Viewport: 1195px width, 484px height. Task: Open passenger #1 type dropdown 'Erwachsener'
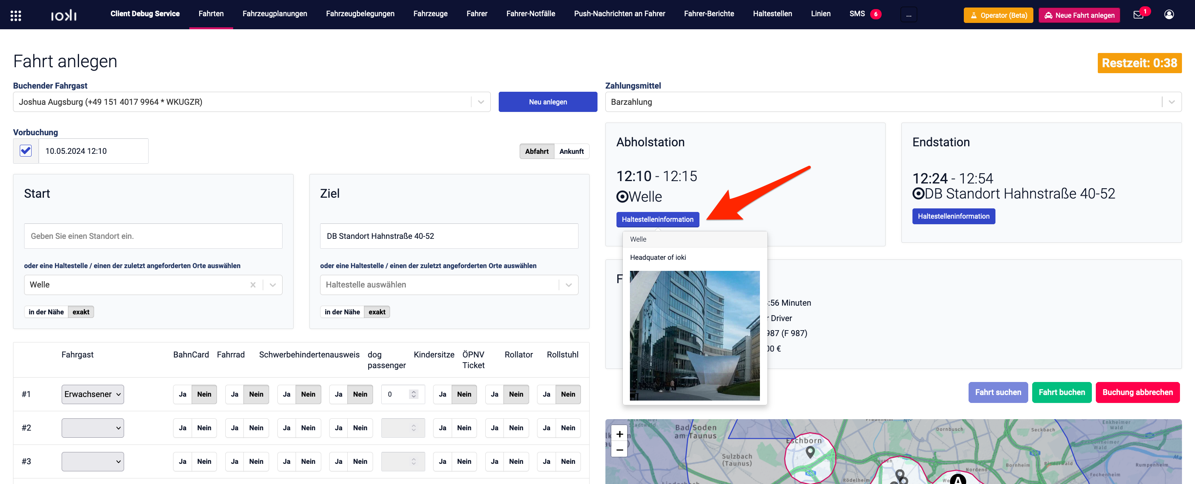coord(93,395)
